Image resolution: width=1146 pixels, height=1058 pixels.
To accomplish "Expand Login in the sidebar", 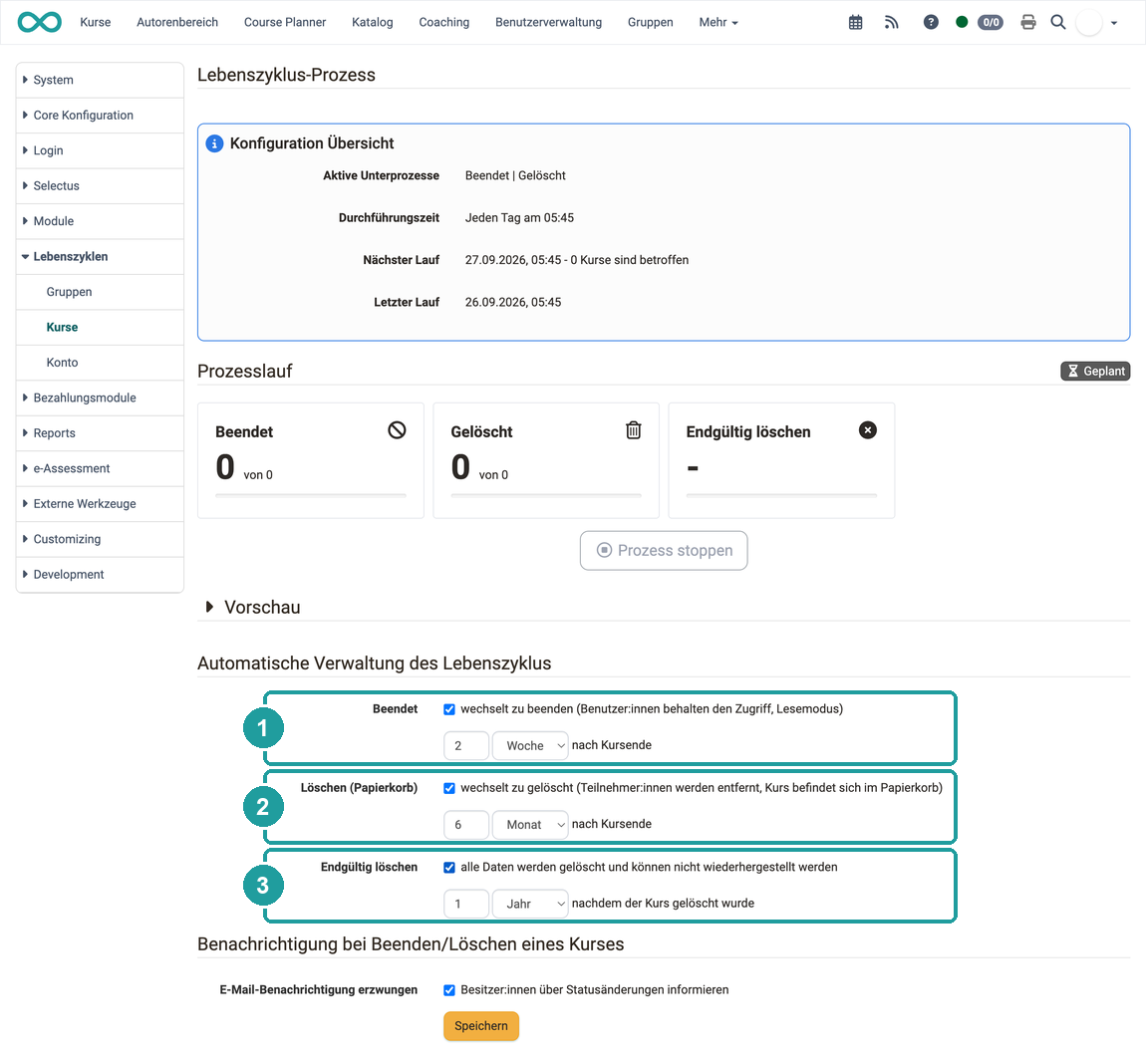I will 100,150.
